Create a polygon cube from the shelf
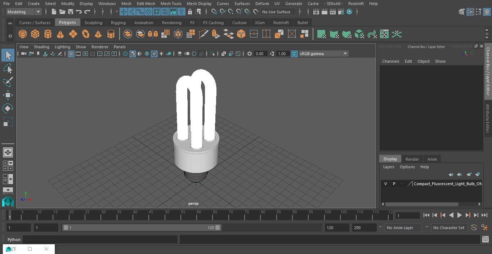The width and height of the screenshot is (492, 254). coord(35,34)
